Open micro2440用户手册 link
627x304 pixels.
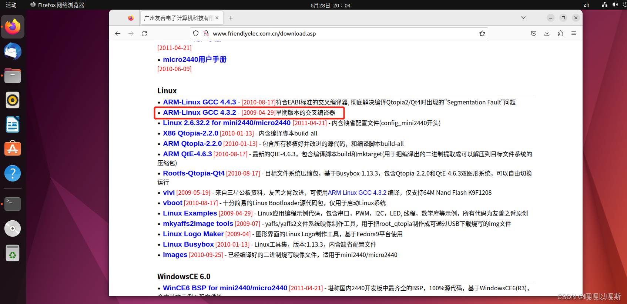tap(195, 59)
